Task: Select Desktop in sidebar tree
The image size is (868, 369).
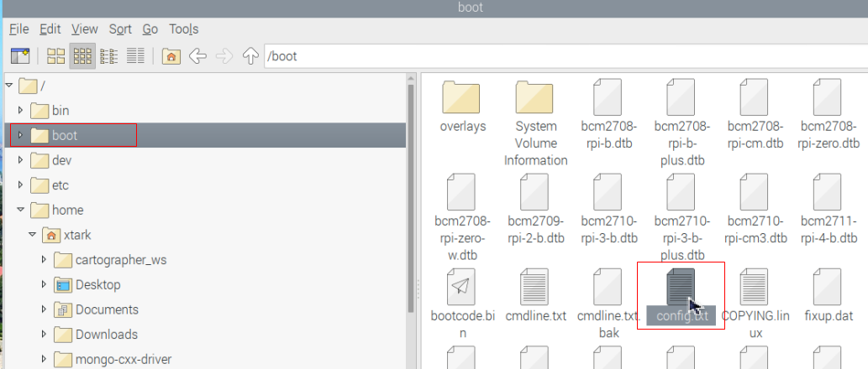Action: tap(87, 284)
